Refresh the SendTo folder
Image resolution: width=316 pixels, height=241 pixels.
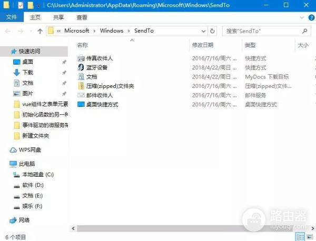[212, 31]
